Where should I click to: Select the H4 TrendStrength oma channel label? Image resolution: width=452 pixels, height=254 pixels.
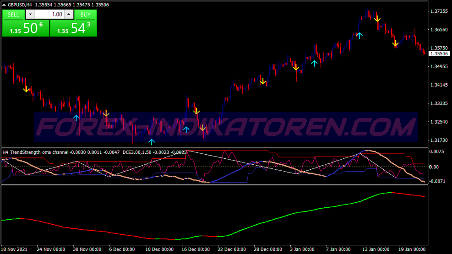click(35, 152)
